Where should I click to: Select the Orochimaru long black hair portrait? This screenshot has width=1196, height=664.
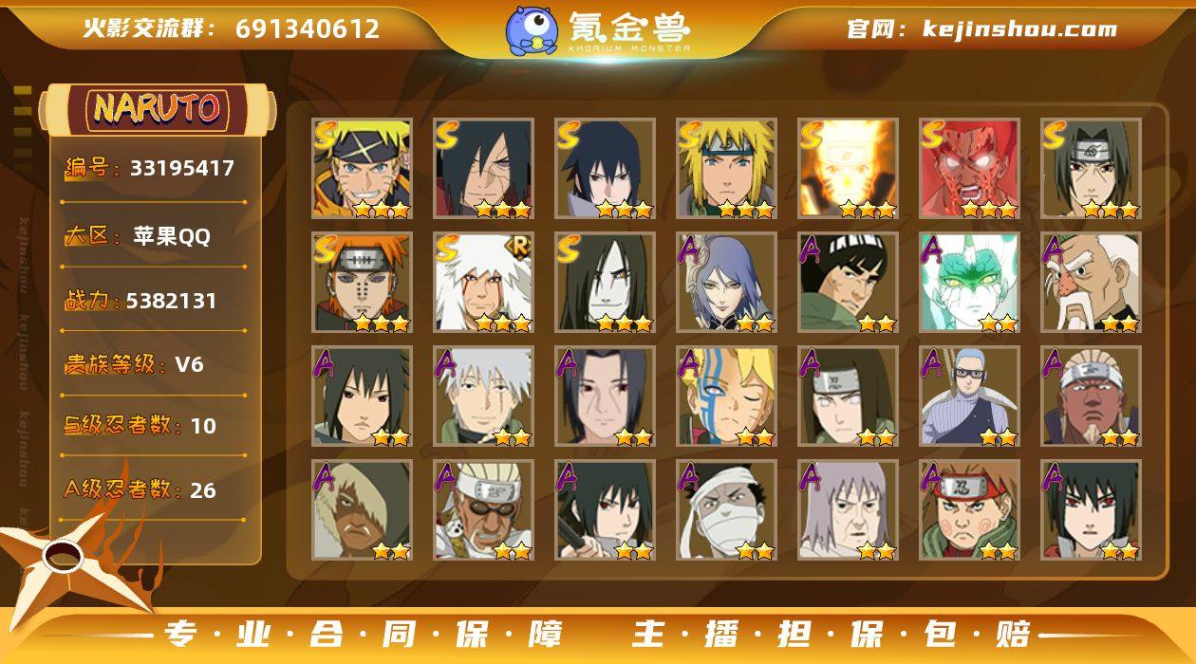[x=605, y=282]
